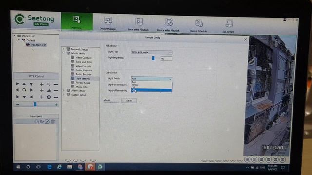This screenshot has width=312, height=175.
Task: Select device 192.168.1.230 in list
Action: [x=36, y=45]
